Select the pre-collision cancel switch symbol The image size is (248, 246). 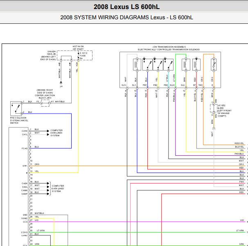(16, 109)
